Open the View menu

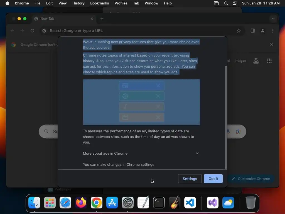tap(62, 3)
